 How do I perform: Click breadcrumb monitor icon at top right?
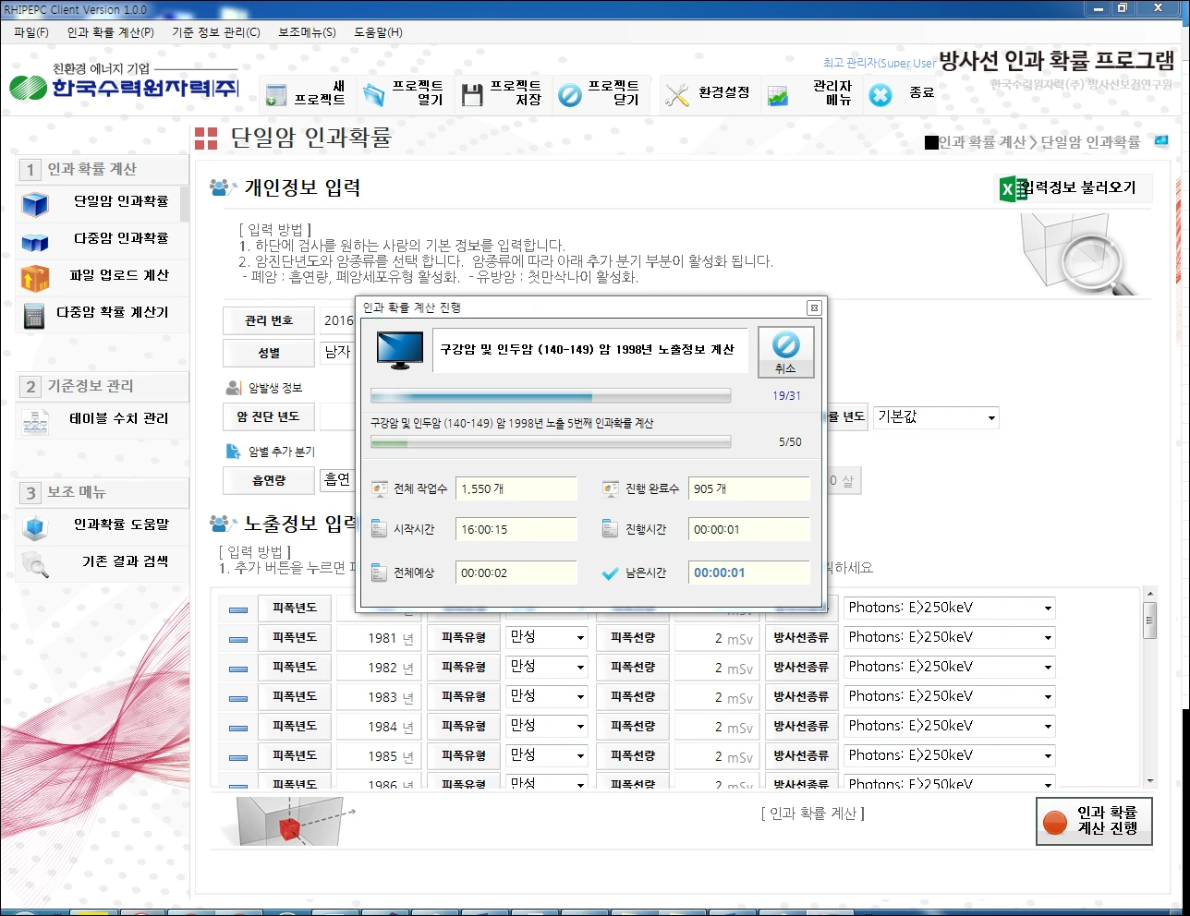pos(1161,141)
